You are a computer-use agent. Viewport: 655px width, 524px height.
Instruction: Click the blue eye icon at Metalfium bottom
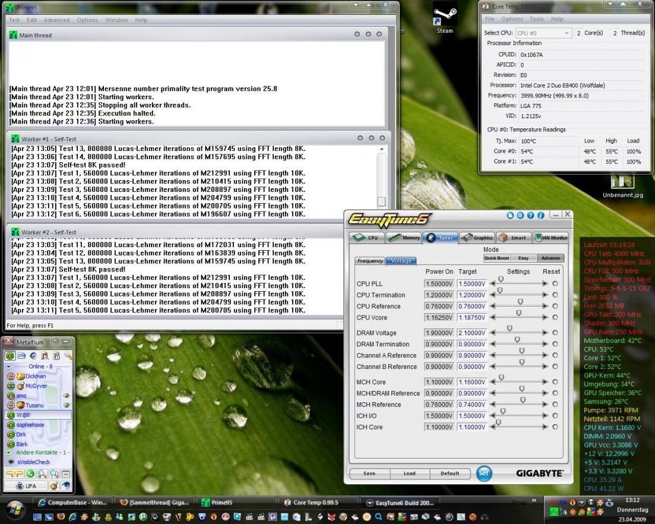point(66,485)
